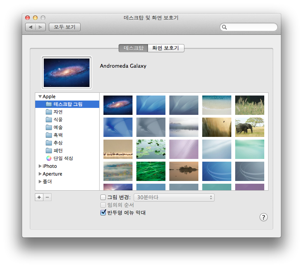
Task: Choose the elephant wallpaper thumbnail
Action: 250,127
